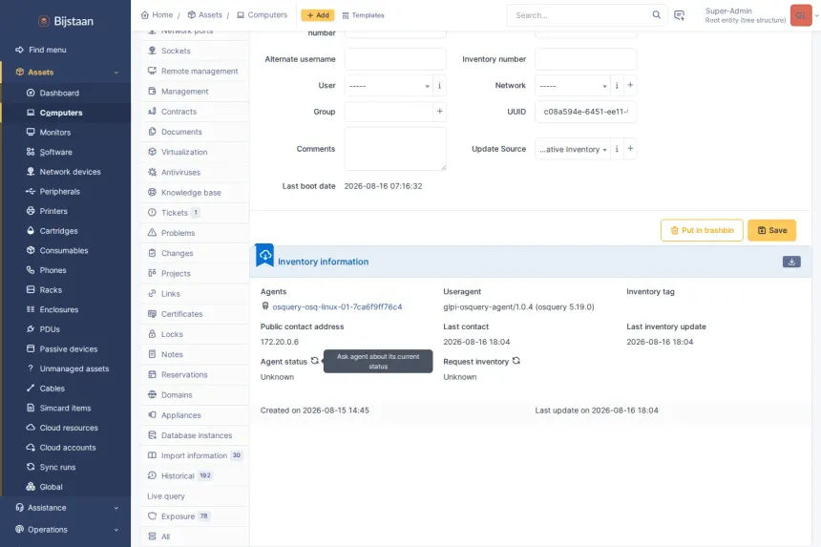Go to Home breadcrumb
Viewport: 821px width, 547px height.
157,15
